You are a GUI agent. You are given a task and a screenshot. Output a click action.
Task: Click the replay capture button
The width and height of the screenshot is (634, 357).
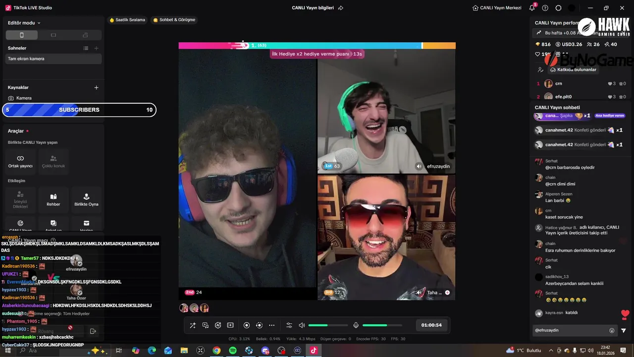(x=259, y=325)
